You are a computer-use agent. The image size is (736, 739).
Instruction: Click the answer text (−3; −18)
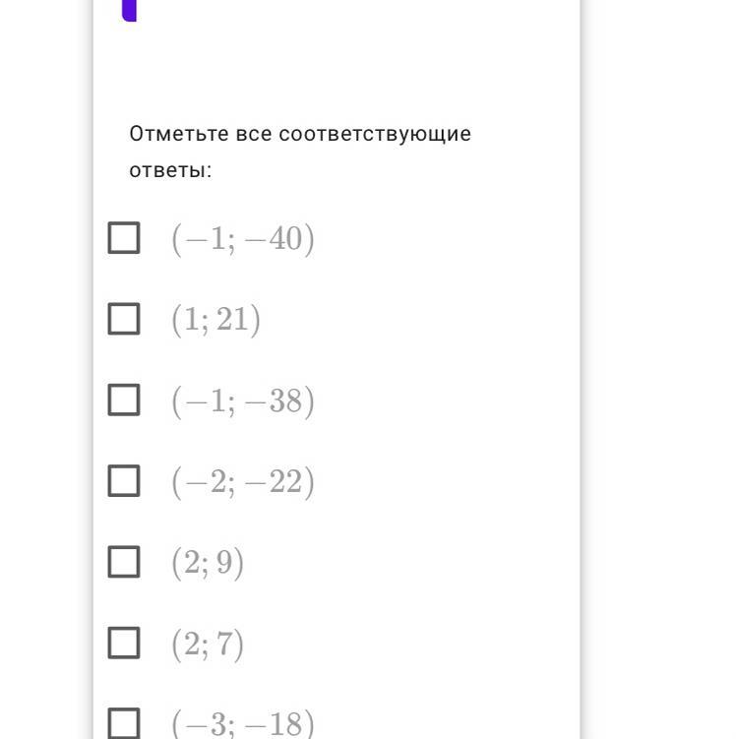pyautogui.click(x=243, y=724)
